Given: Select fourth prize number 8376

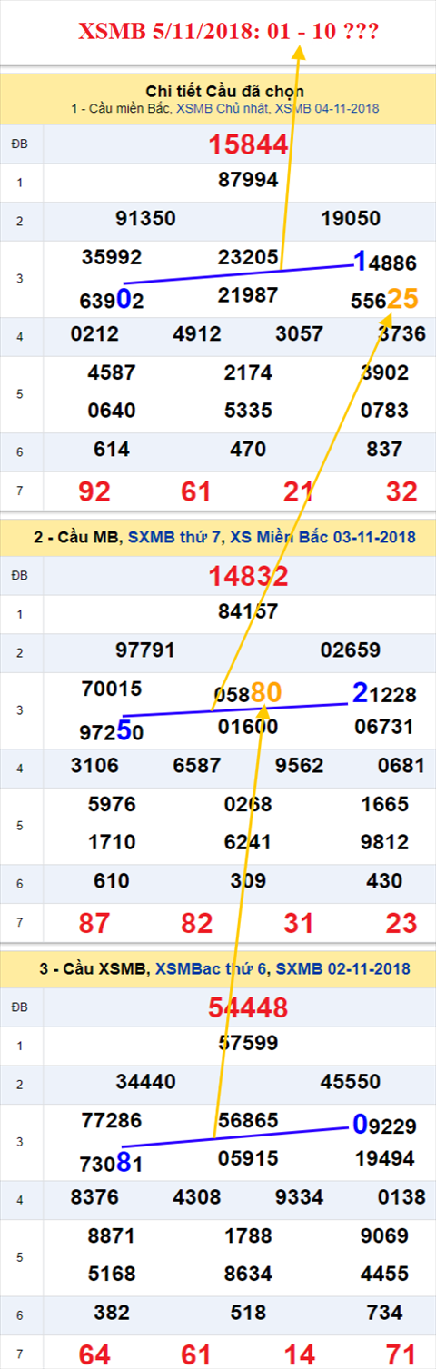Looking at the screenshot, I should click(94, 1197).
